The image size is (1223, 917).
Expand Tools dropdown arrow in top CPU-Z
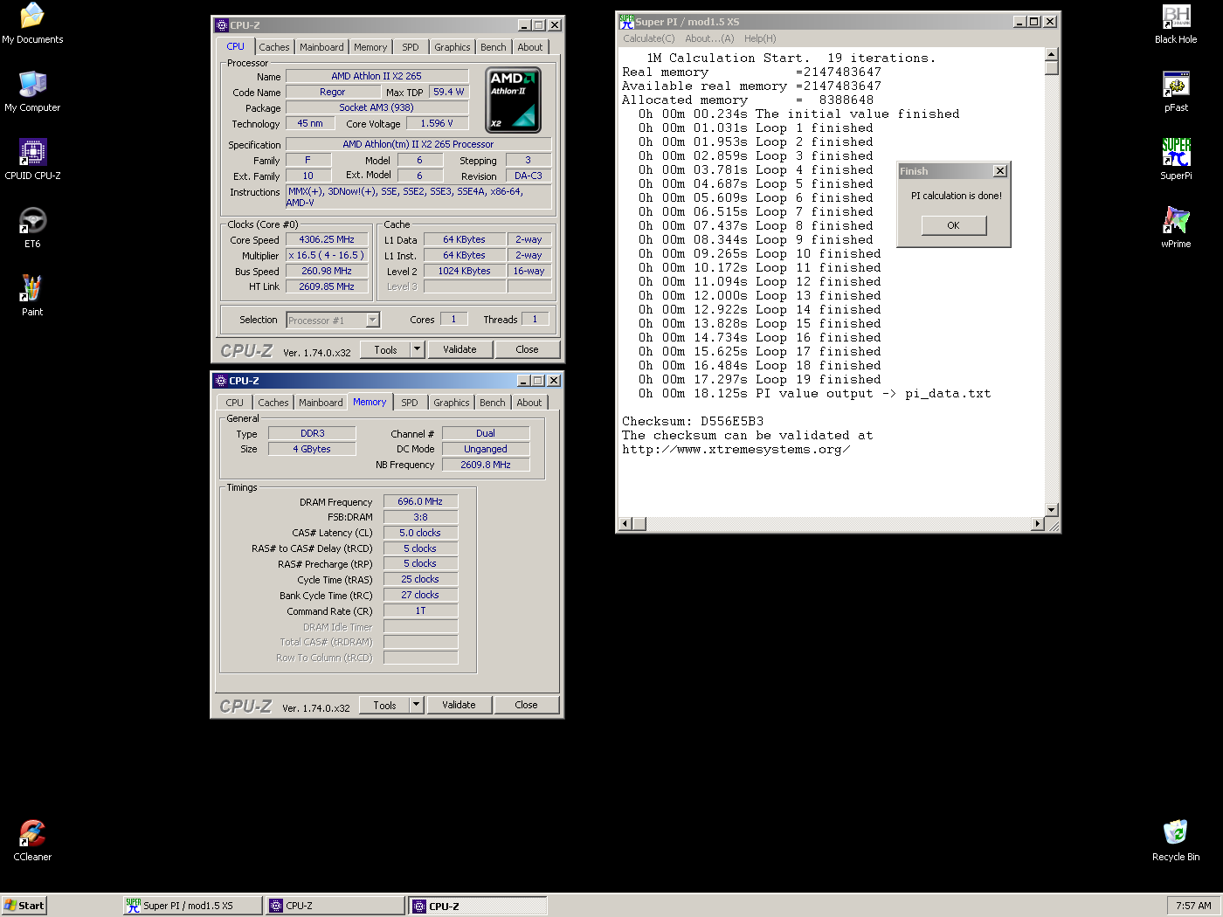[418, 349]
